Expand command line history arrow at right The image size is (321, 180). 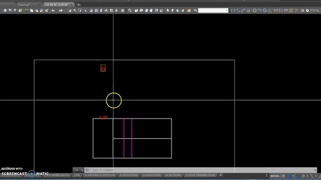tap(315, 170)
